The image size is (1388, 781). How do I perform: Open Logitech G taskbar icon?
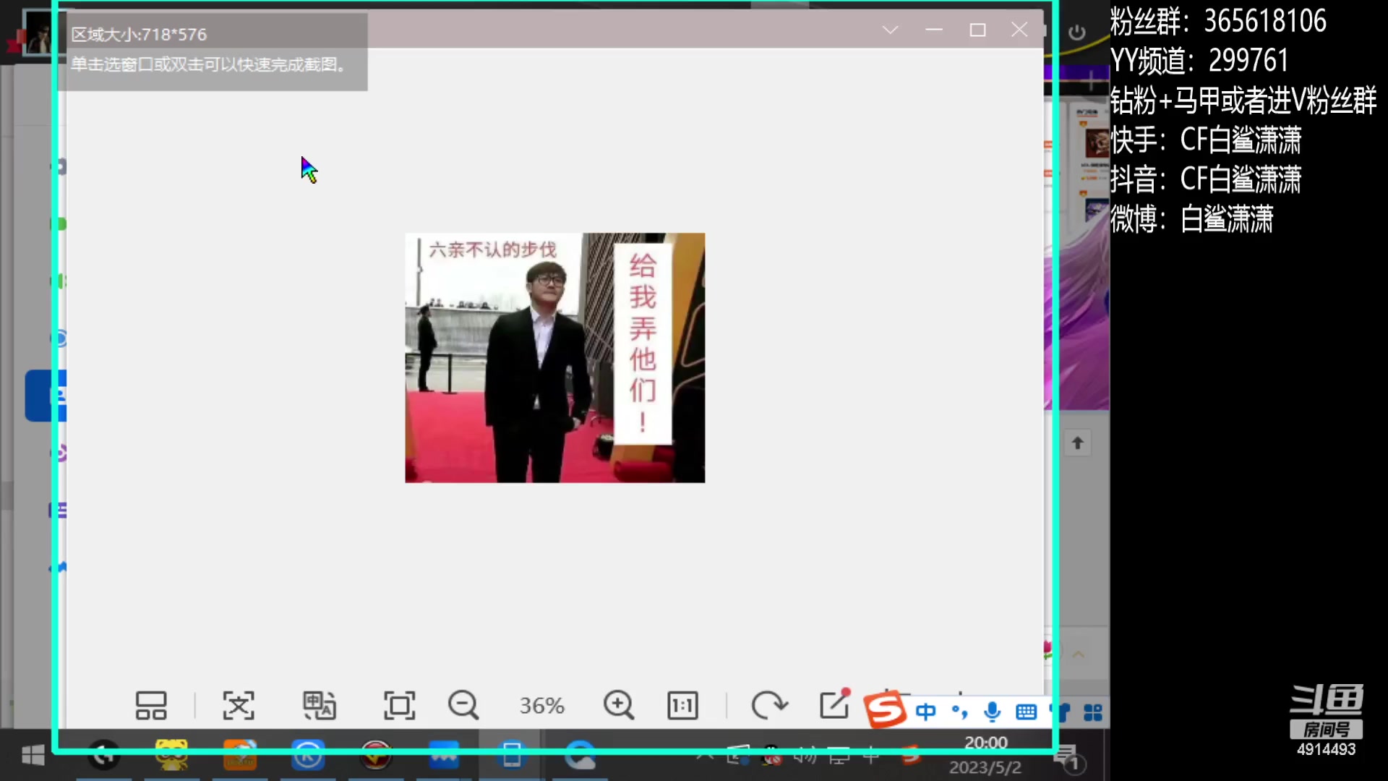103,756
